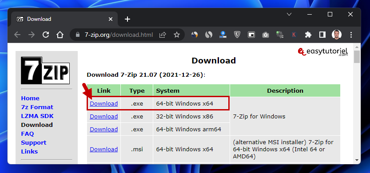Reload the 7-zip download page
Viewport: 370px width, 173px height.
click(x=46, y=35)
